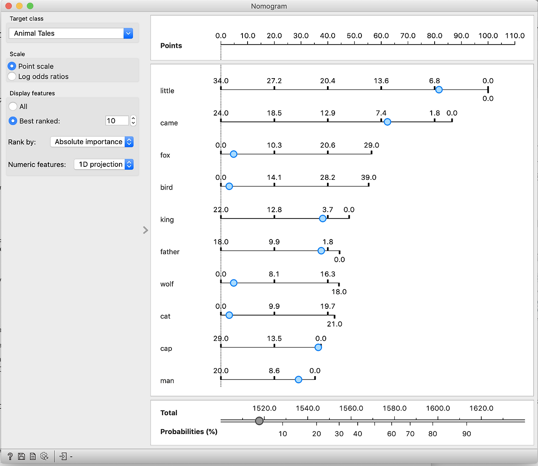Image resolution: width=538 pixels, height=466 pixels.
Task: Click the Numeric features label
Action: point(37,165)
